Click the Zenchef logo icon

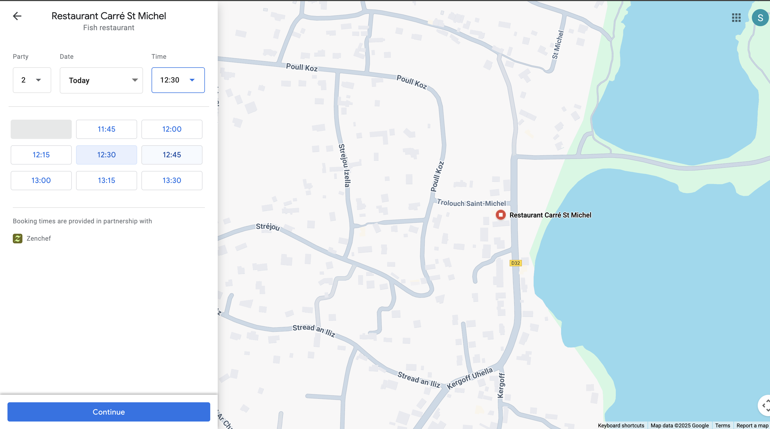[18, 238]
